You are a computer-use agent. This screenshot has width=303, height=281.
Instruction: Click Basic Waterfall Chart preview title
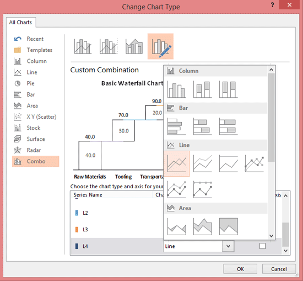pyautogui.click(x=132, y=83)
